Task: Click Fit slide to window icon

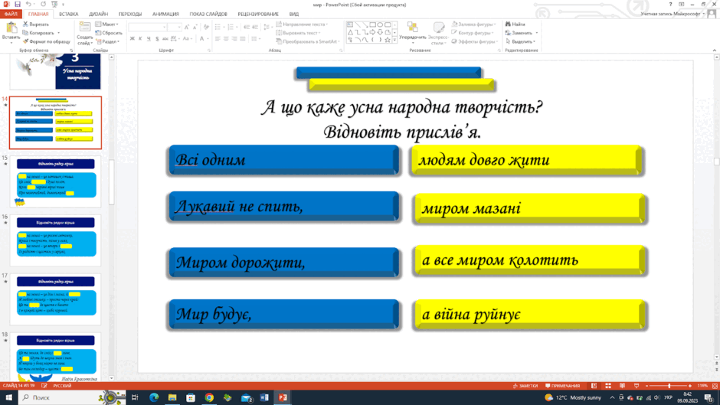Action: [x=715, y=386]
